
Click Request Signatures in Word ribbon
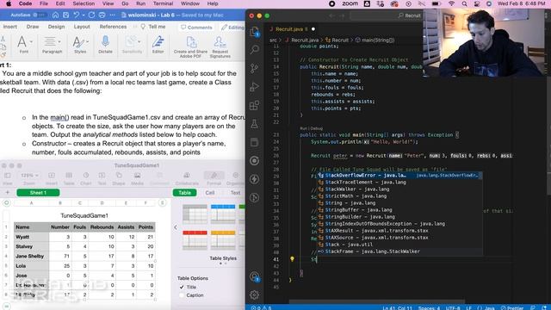[220, 46]
